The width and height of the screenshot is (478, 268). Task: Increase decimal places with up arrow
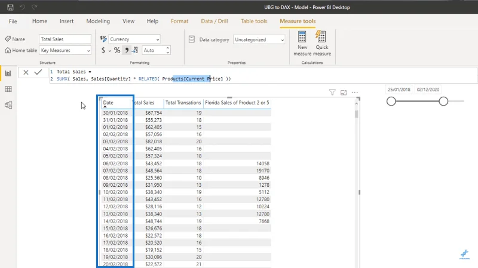click(168, 48)
